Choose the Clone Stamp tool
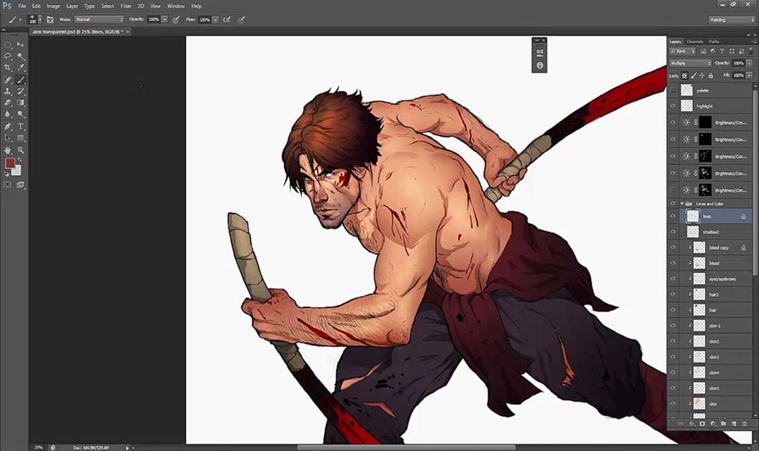 8,91
